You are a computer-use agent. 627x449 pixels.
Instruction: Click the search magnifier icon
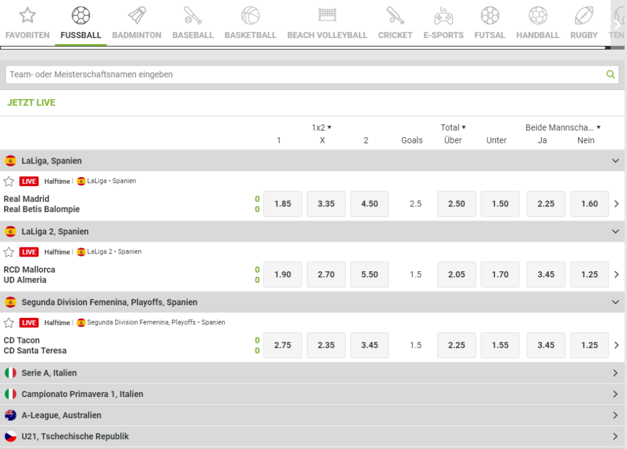tap(610, 75)
